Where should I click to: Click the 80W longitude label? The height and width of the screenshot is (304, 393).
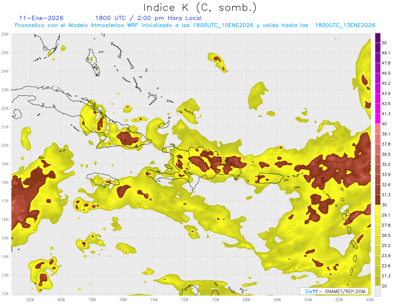[x=61, y=299]
